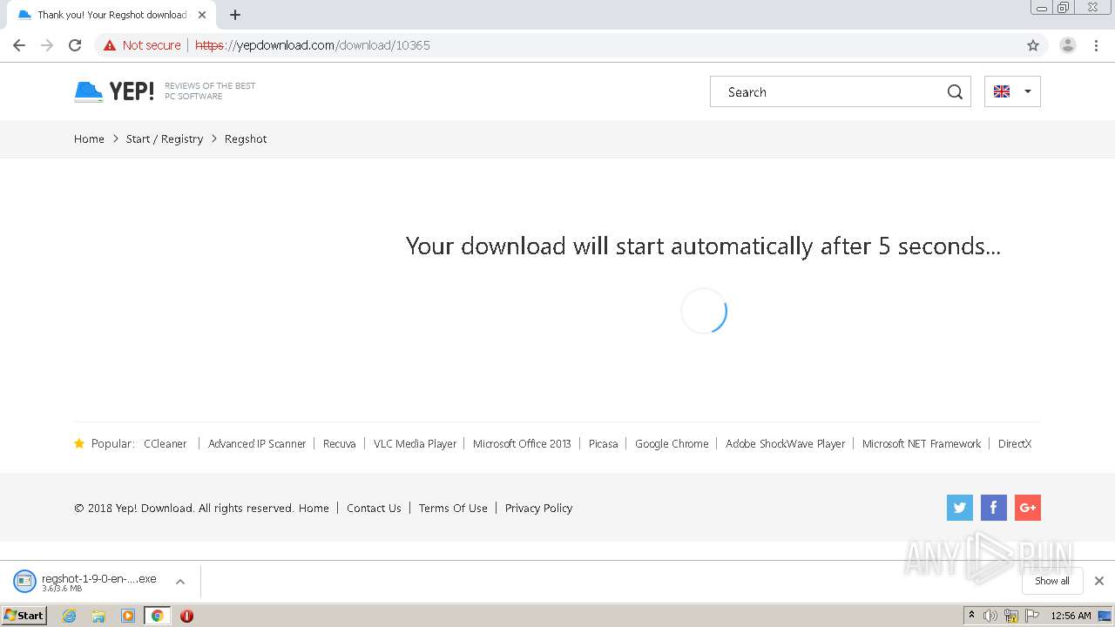The width and height of the screenshot is (1115, 627).
Task: Click Show all downloads button
Action: pos(1051,581)
